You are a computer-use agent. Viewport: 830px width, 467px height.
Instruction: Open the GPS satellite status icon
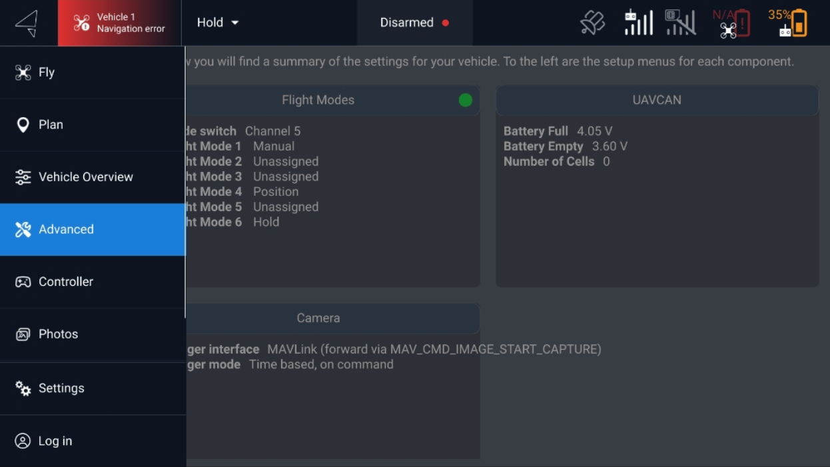[592, 23]
